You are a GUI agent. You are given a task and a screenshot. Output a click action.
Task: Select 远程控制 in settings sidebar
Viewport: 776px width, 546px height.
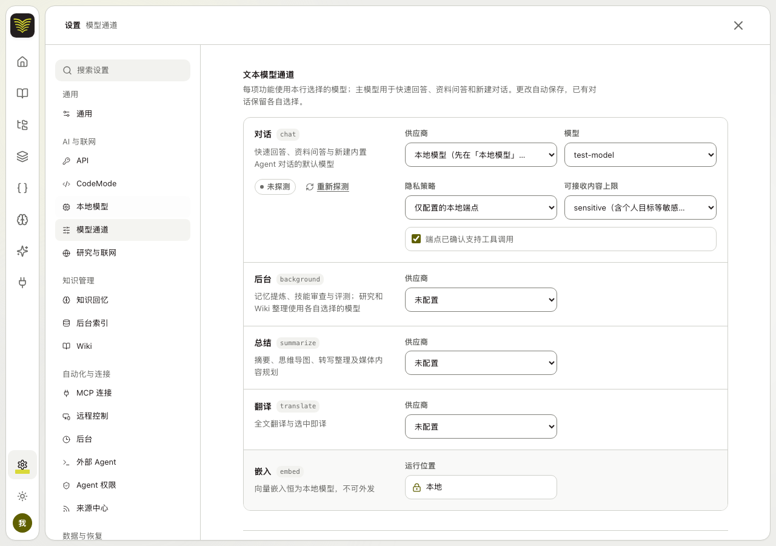pos(122,416)
